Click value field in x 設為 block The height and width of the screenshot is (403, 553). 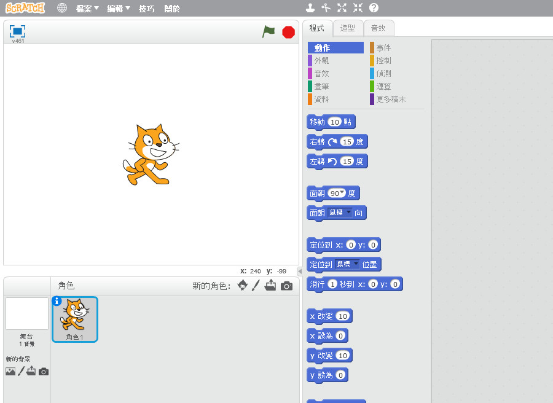click(340, 335)
